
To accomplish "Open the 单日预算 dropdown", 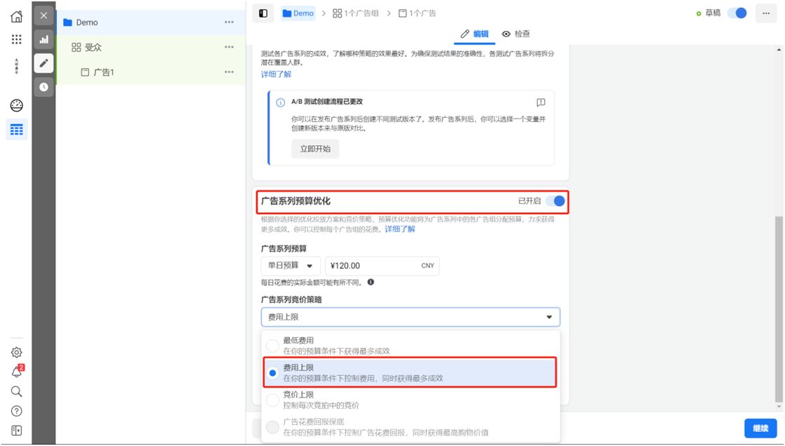I will (290, 265).
